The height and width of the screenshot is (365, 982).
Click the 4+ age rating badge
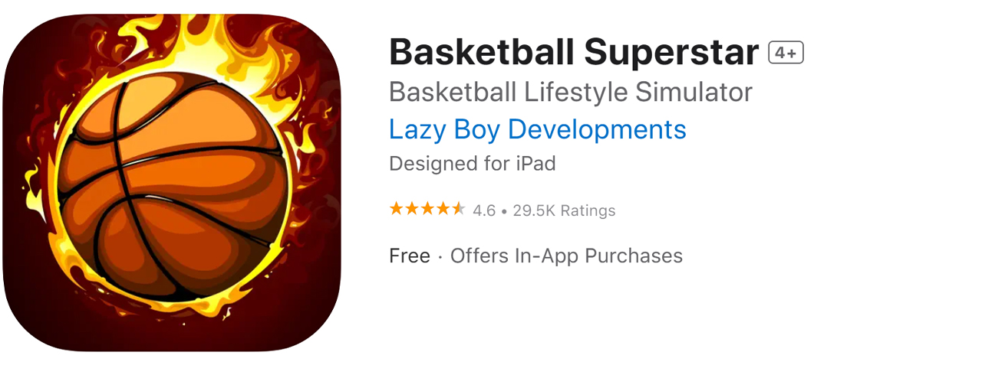tap(786, 53)
